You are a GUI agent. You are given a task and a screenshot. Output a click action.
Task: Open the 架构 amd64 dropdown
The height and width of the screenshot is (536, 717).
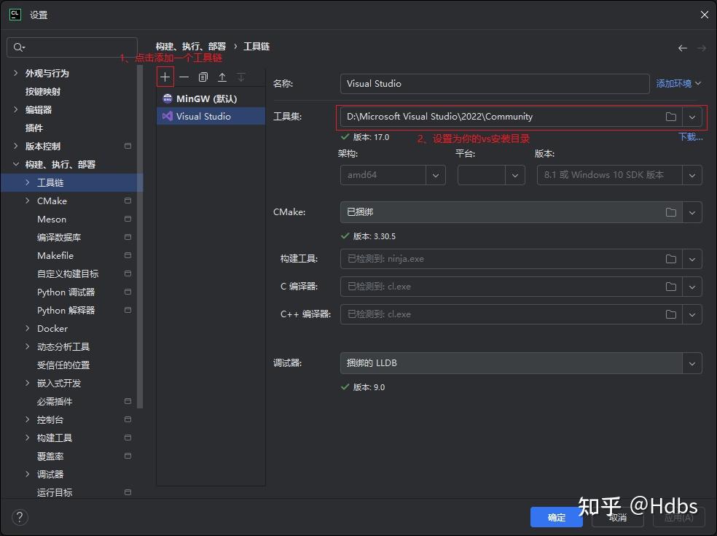pos(434,175)
